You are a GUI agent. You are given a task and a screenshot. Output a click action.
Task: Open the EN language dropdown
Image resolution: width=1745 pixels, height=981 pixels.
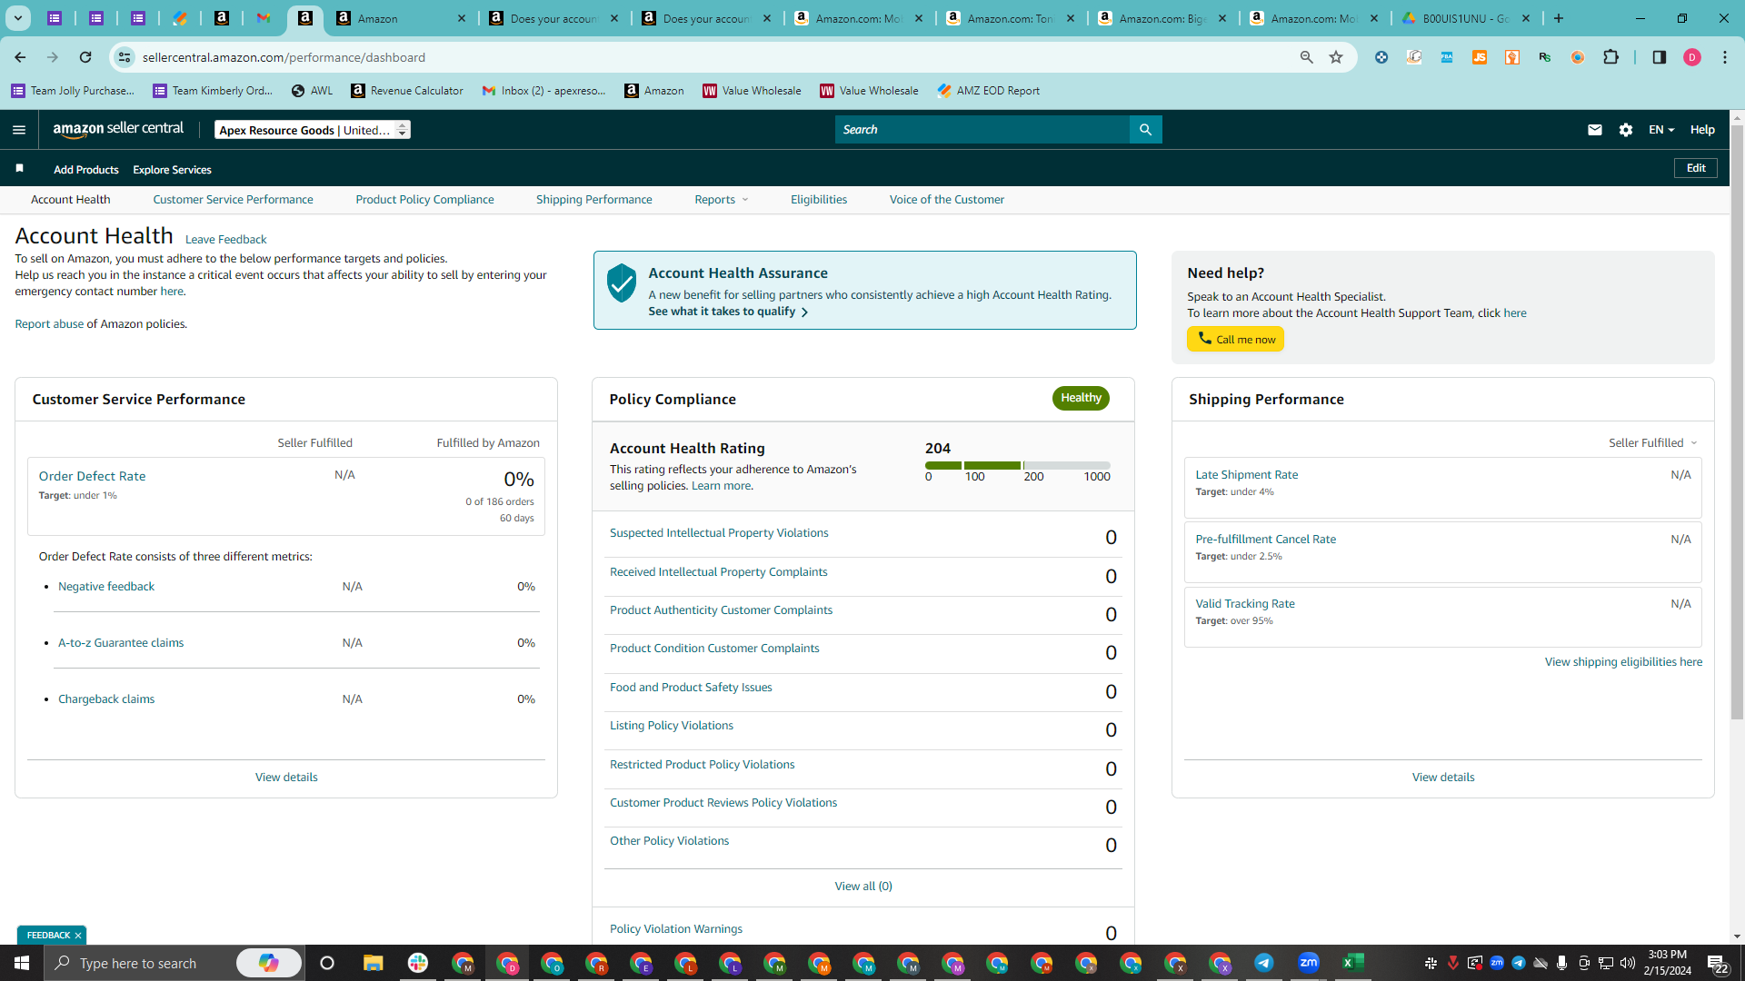[x=1661, y=130]
